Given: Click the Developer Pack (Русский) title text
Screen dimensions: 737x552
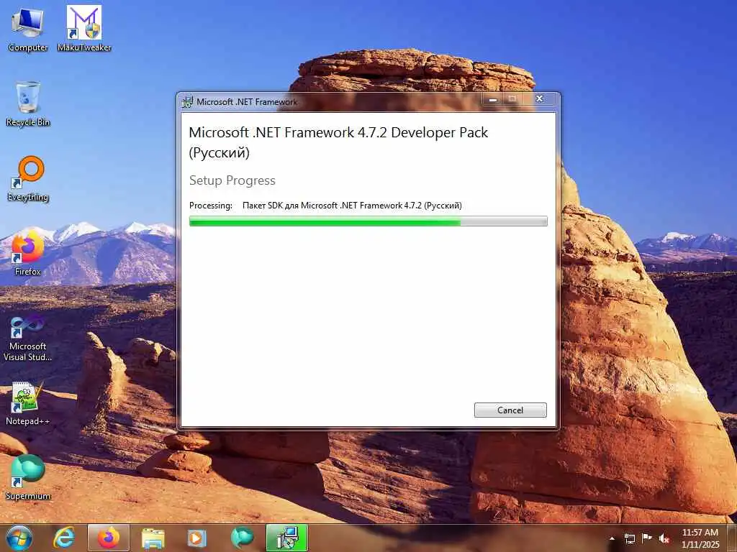Looking at the screenshot, I should point(338,142).
